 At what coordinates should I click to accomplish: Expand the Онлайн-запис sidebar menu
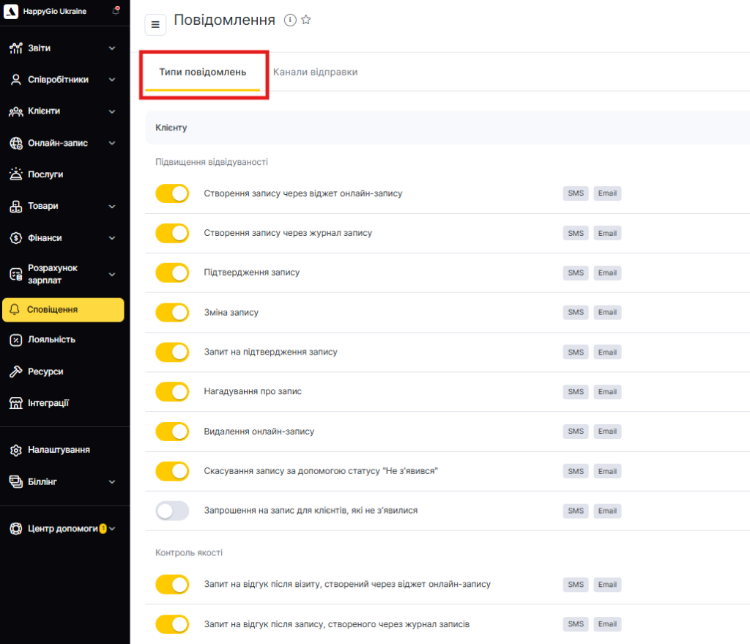112,144
